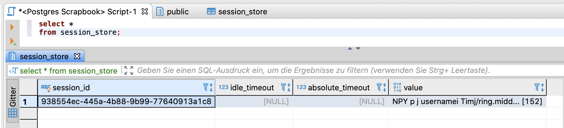The height and width of the screenshot is (128, 564).
Task: Select the session_id cell value 938554ec
Action: click(x=126, y=101)
